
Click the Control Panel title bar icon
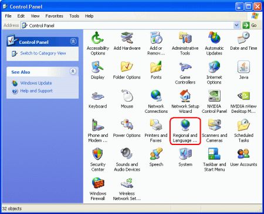click(5, 6)
